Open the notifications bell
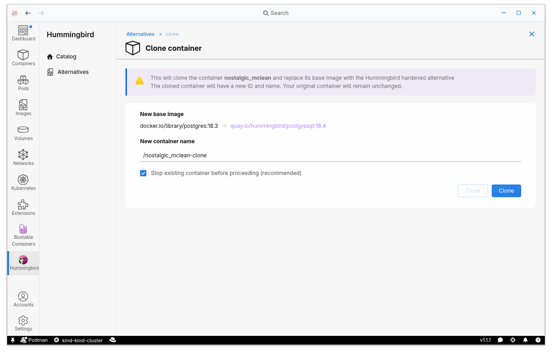Screen dimensions: 552x359 [526, 340]
